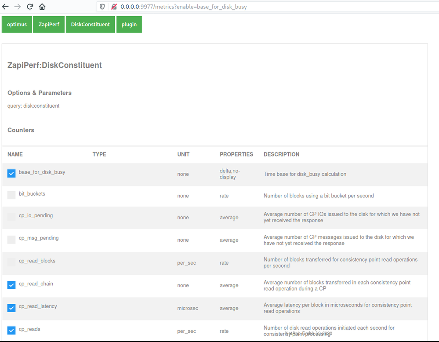Enable the cp_msg_pending counter
Screen dimensions: 439x342
11,240
